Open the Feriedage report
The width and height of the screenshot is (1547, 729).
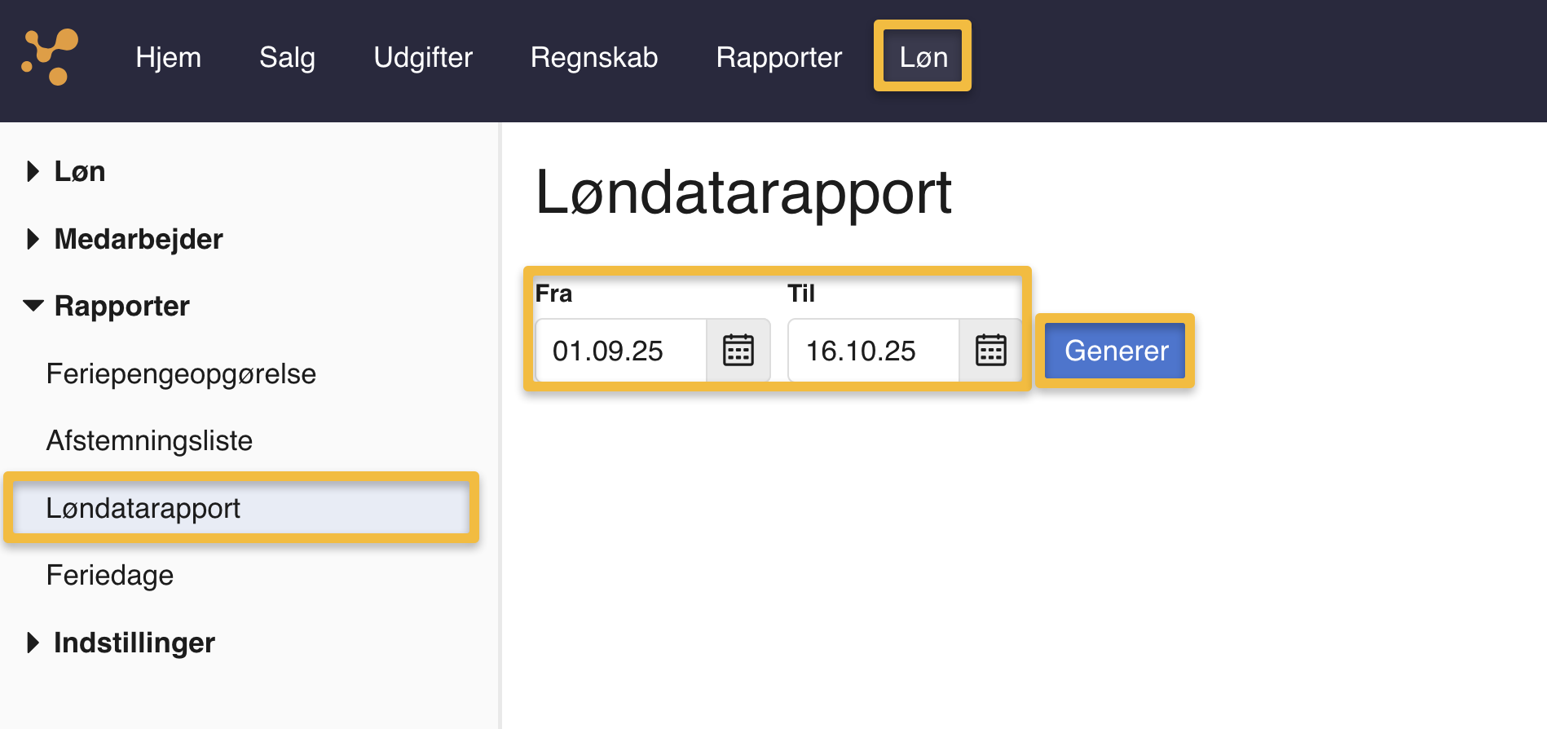(x=110, y=575)
